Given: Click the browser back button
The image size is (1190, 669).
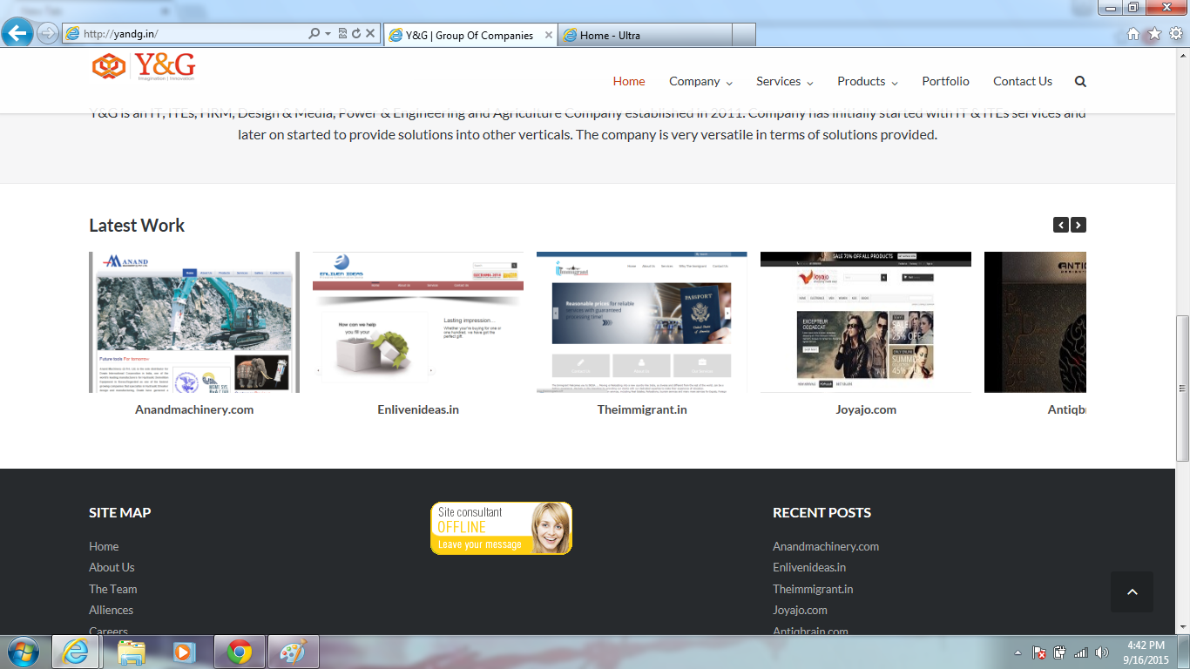Looking at the screenshot, I should point(17,34).
